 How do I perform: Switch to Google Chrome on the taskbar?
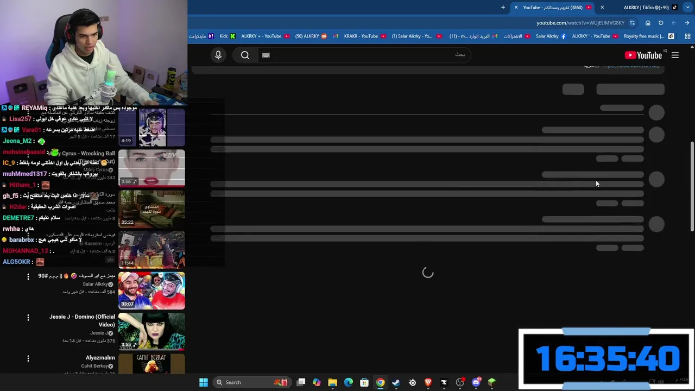click(x=381, y=382)
